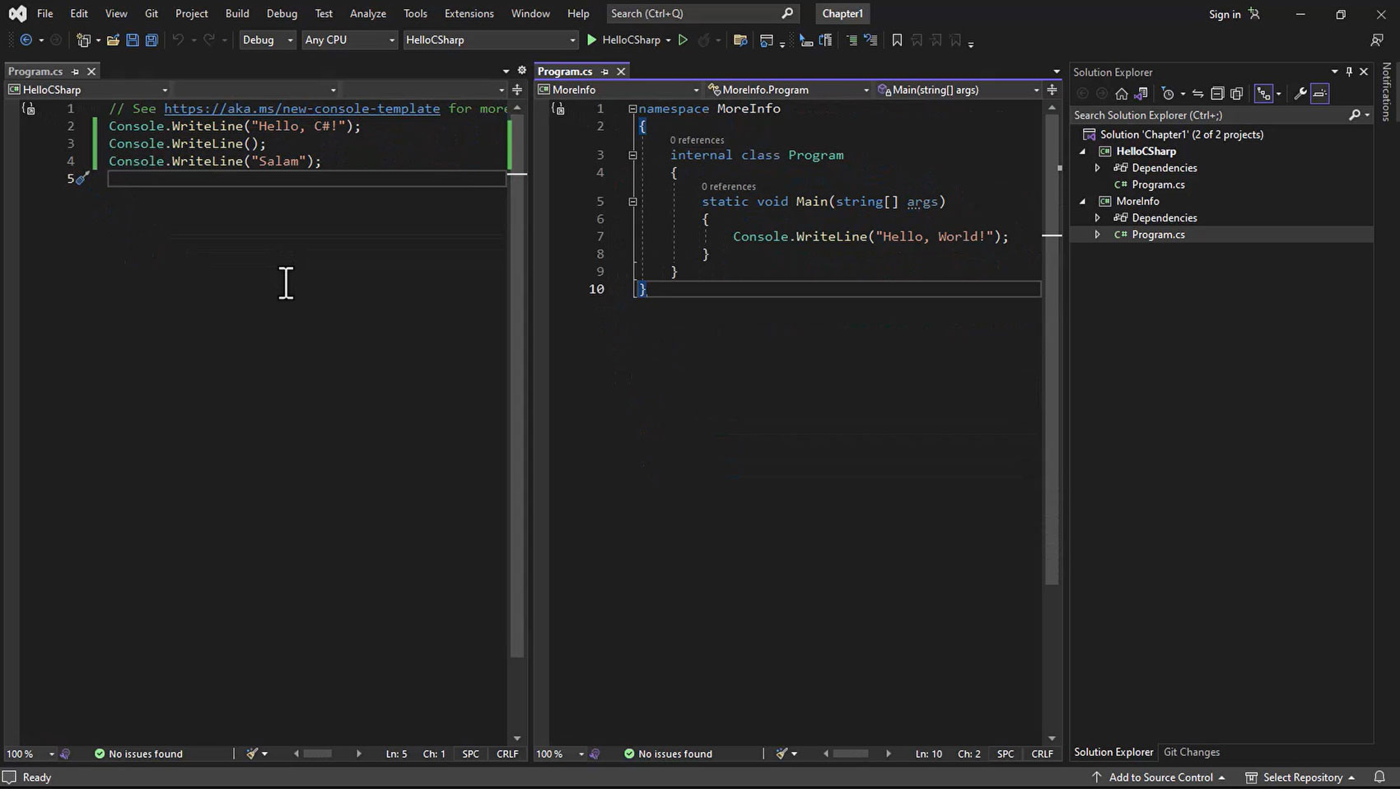Click the split editor icon in the right pane

pyautogui.click(x=1052, y=90)
